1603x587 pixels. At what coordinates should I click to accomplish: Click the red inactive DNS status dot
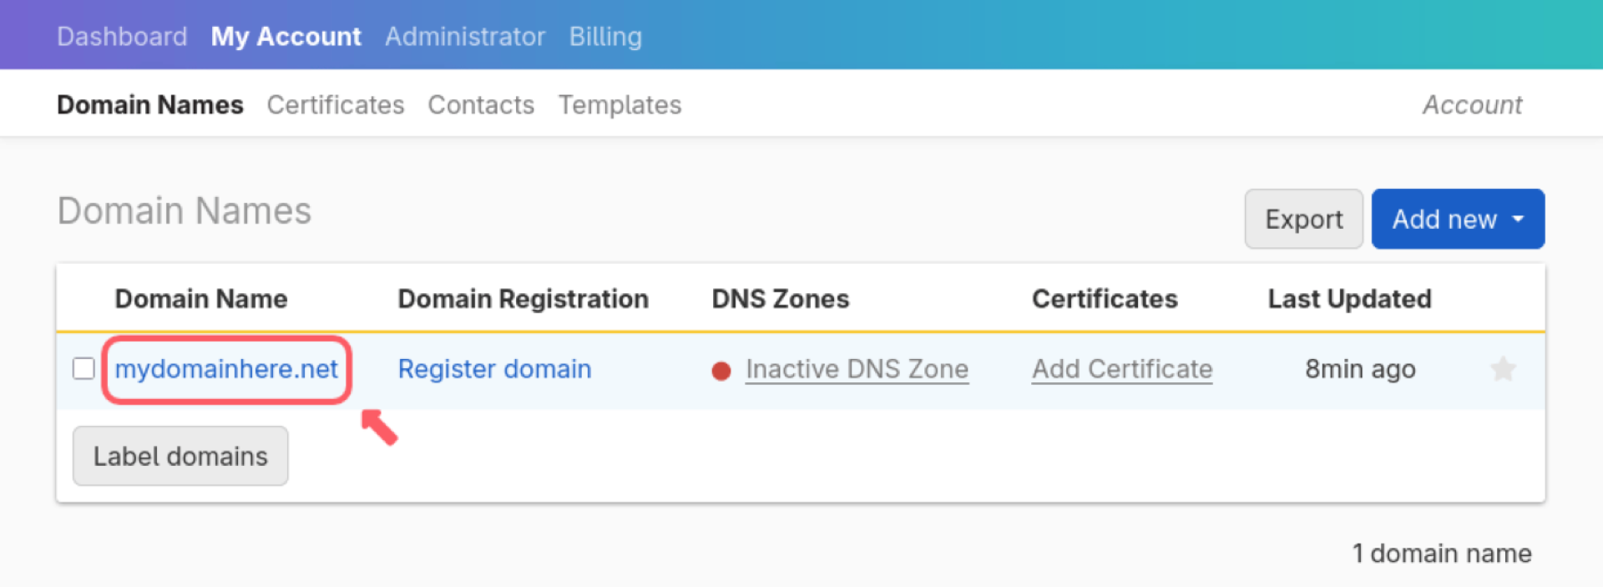point(721,371)
